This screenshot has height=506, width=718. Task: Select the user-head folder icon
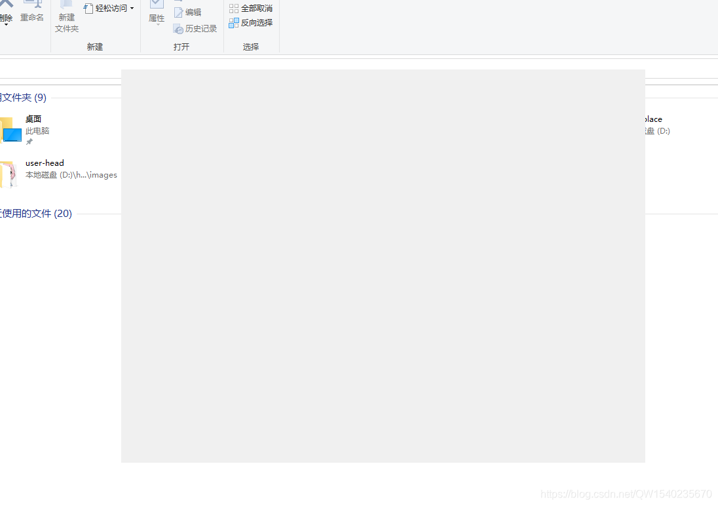pyautogui.click(x=9, y=174)
